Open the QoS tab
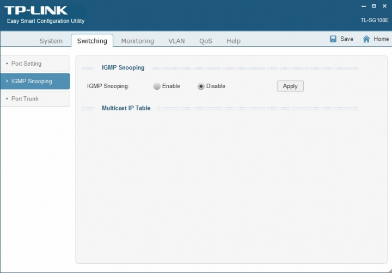 (206, 41)
